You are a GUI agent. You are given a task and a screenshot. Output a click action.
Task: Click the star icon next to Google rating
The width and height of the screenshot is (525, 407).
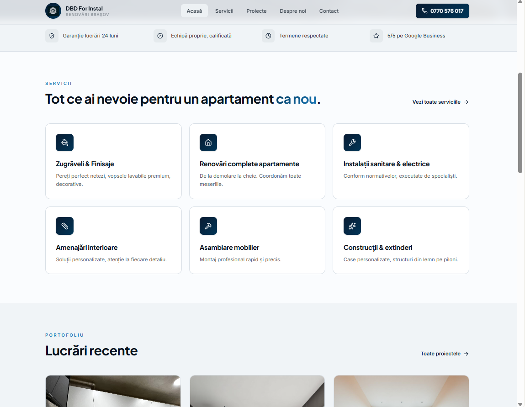click(376, 36)
